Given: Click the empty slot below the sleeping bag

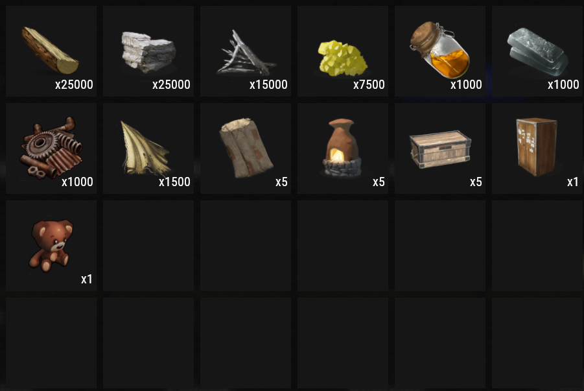Looking at the screenshot, I should click(x=246, y=246).
